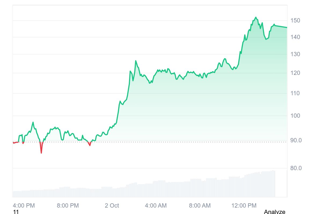Click the 80.0 price axis label
Screen dimensions: 322x214
[x=296, y=168]
